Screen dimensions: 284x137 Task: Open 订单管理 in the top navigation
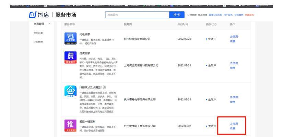pos(192,15)
